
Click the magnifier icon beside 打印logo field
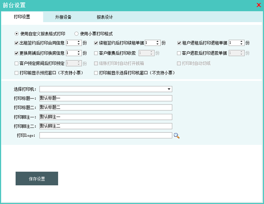coord(177,136)
